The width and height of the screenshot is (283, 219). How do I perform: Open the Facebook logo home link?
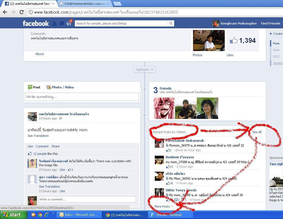[36, 23]
